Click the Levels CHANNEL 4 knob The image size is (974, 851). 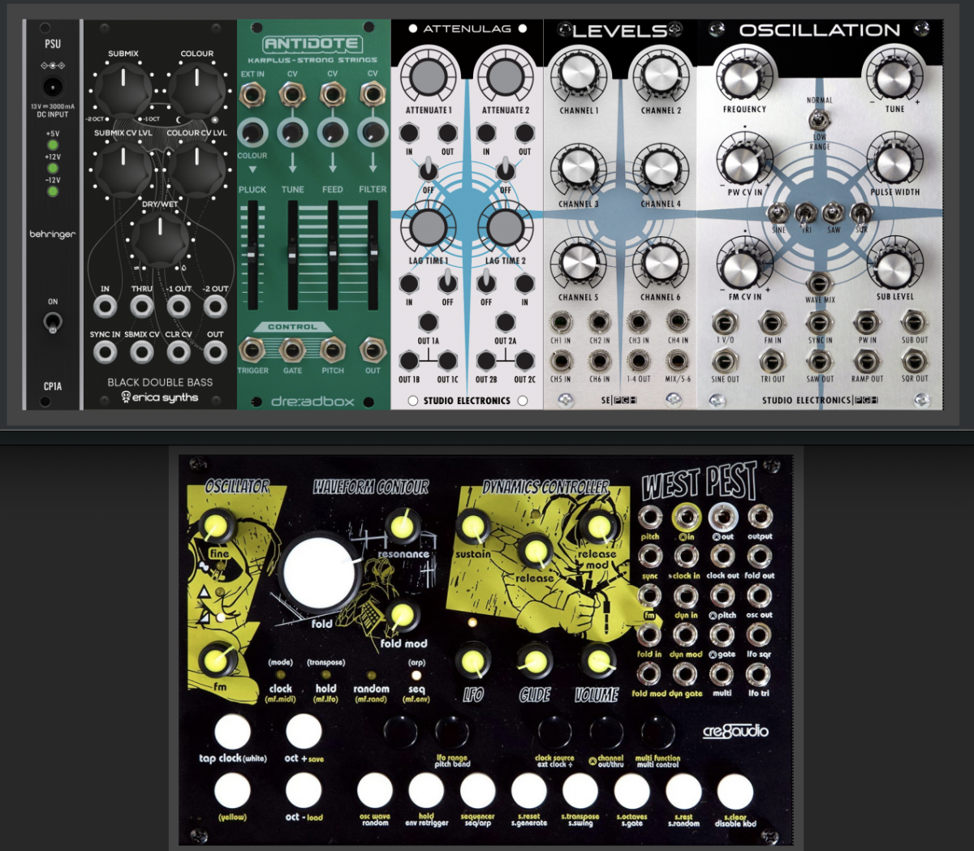[660, 170]
